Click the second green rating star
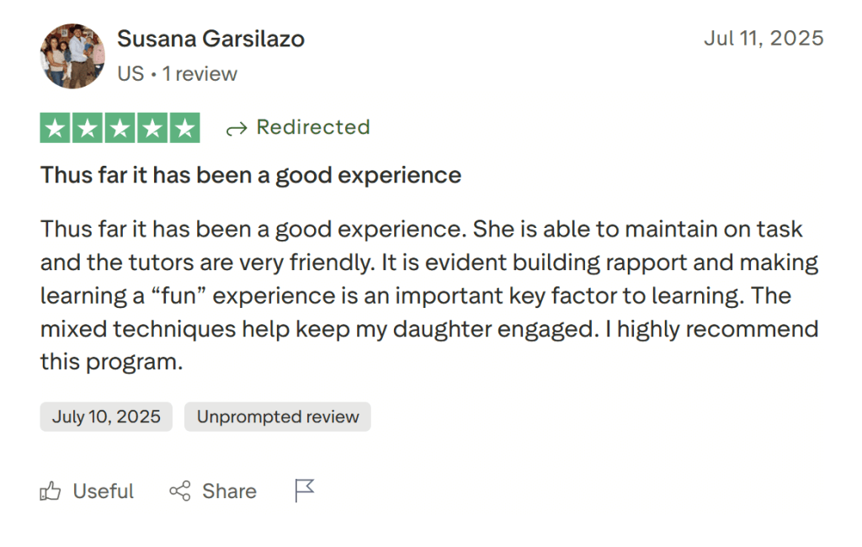Viewport: 862px width, 547px height. [x=88, y=128]
